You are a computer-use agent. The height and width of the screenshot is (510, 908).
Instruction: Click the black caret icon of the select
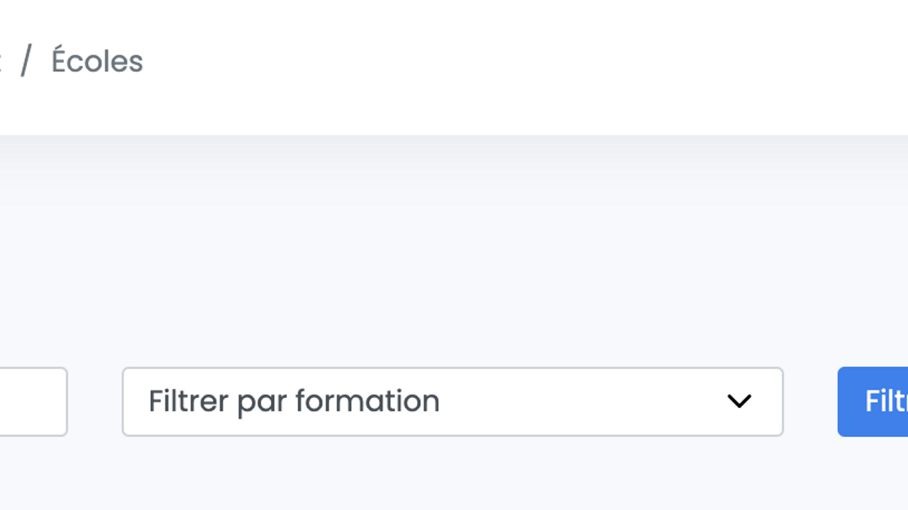pyautogui.click(x=738, y=402)
